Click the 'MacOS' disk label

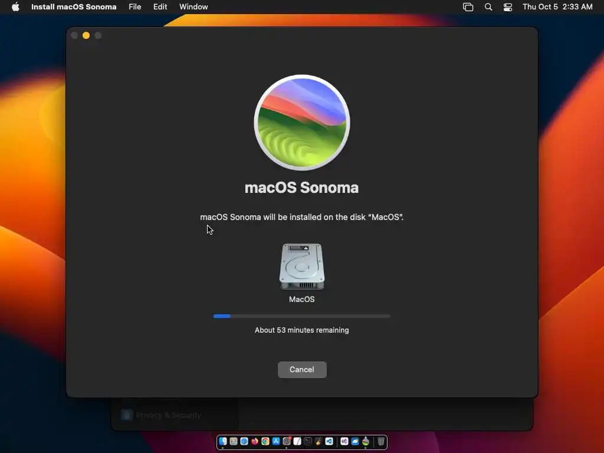pos(301,299)
